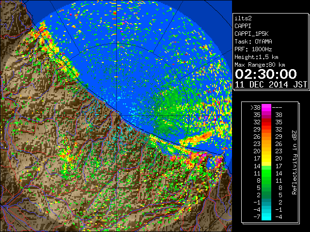The width and height of the screenshot is (310, 232).
Task: Pick the bright green band beside 11
Action: pos(266,173)
